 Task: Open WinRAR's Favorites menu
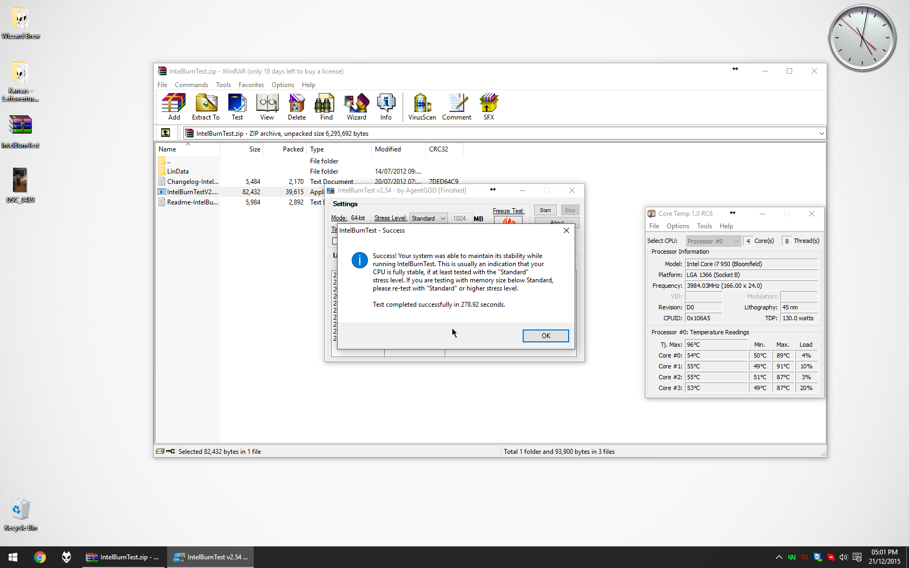[251, 85]
